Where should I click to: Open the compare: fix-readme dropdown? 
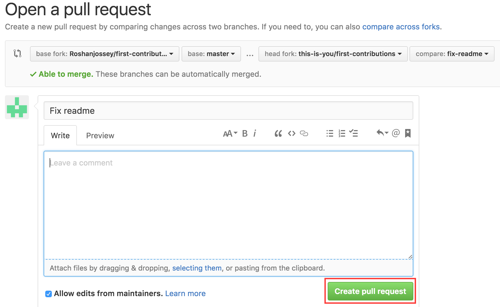tap(451, 54)
